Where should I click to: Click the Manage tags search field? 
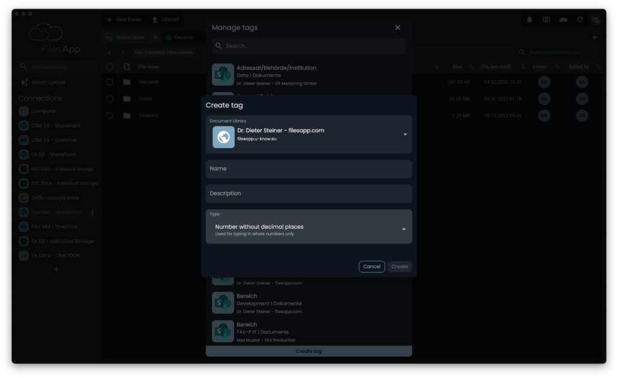pyautogui.click(x=308, y=46)
